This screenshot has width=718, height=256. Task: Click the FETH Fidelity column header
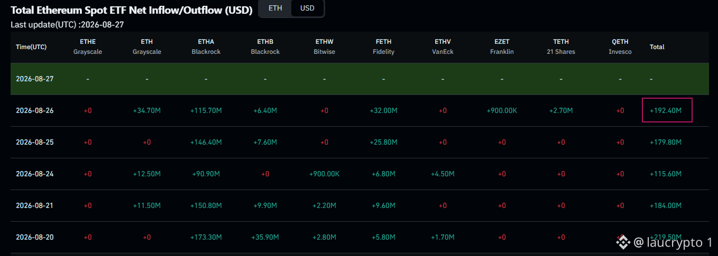[x=383, y=46]
